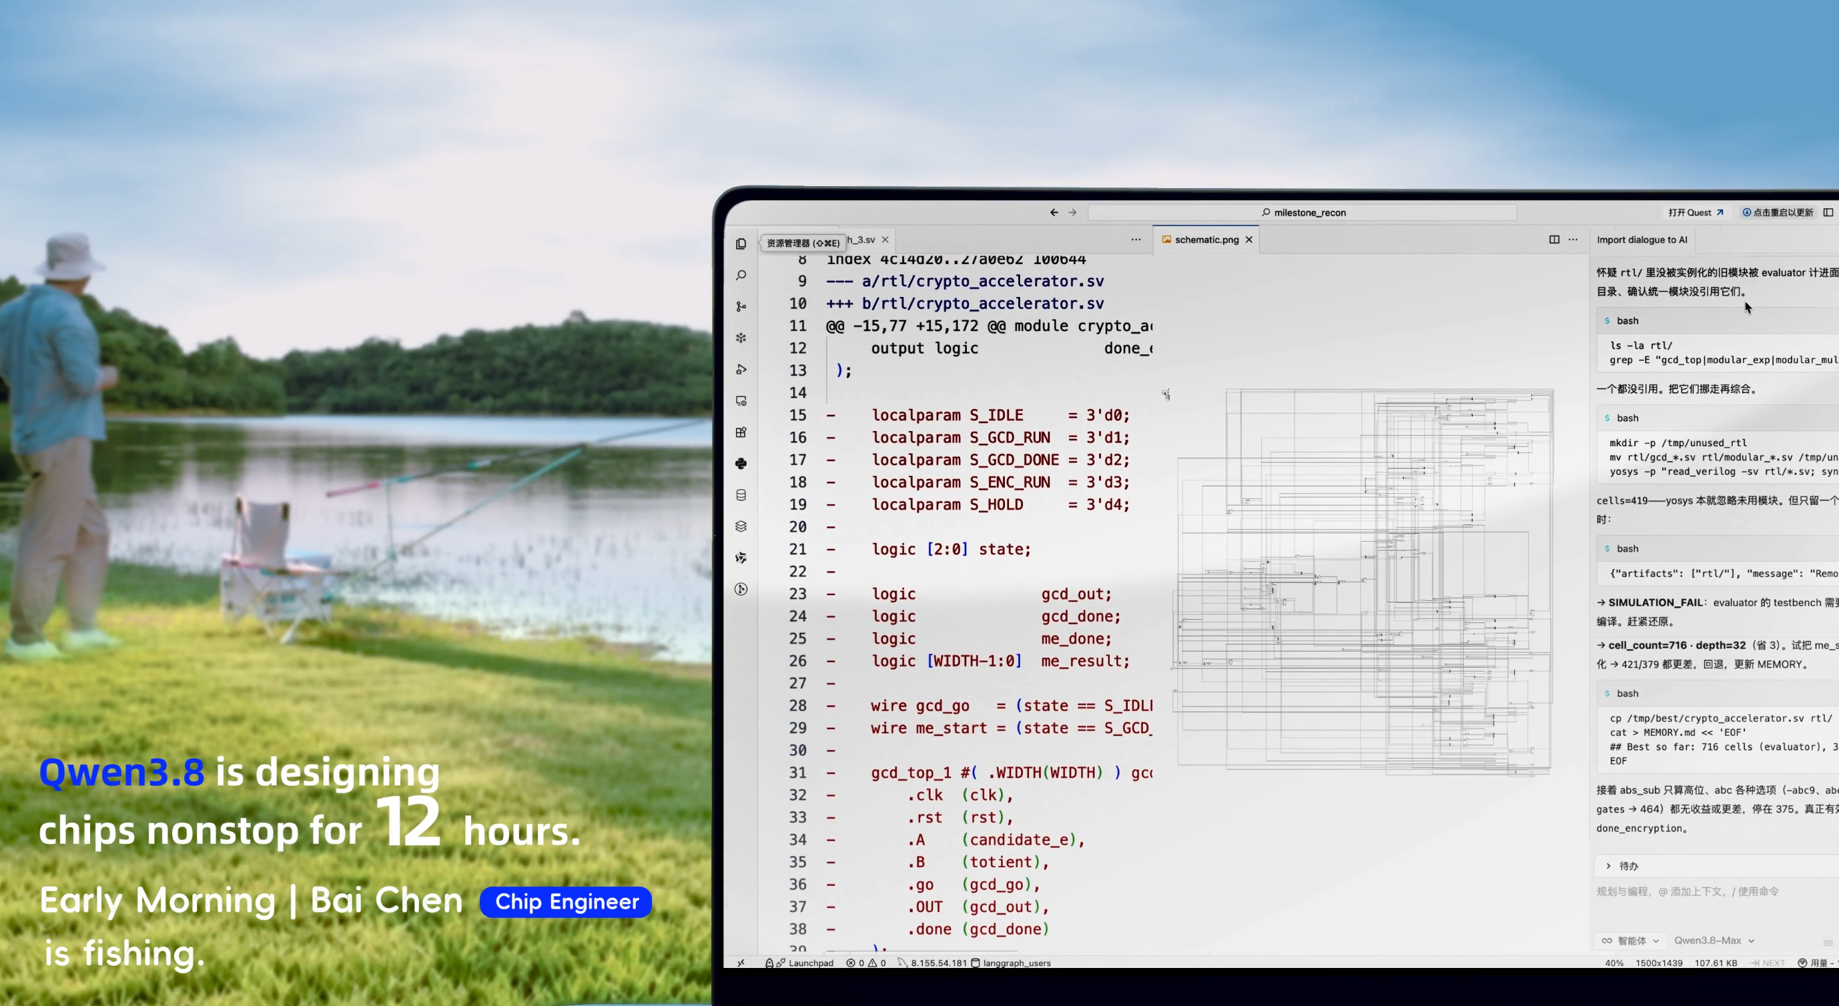The height and width of the screenshot is (1006, 1839).
Task: Open the Explorer file view in activity bar
Action: (741, 244)
